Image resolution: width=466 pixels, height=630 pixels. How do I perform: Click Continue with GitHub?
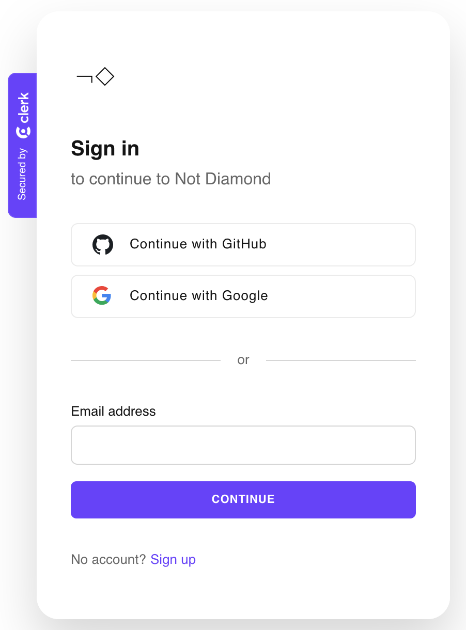pos(243,244)
